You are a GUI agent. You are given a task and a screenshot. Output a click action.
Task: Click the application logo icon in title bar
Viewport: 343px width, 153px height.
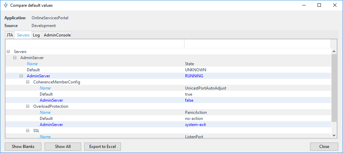point(5,5)
